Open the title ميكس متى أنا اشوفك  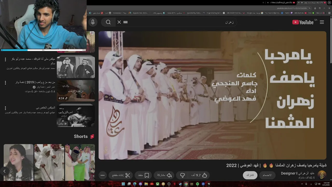tap(33, 61)
